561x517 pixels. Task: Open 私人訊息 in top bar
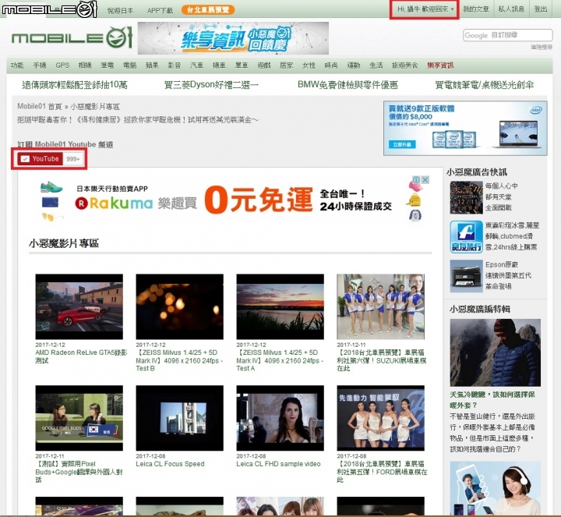(x=511, y=9)
